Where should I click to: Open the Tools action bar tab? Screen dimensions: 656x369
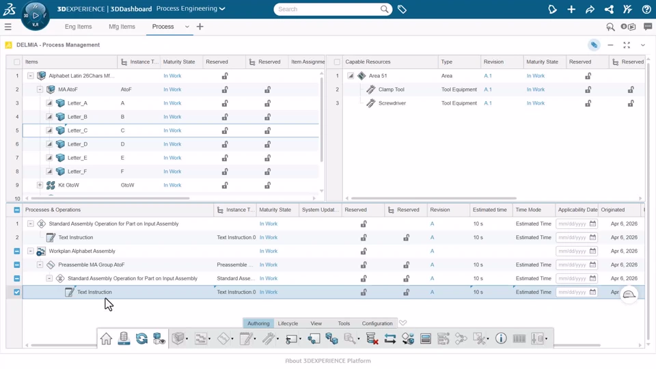344,323
